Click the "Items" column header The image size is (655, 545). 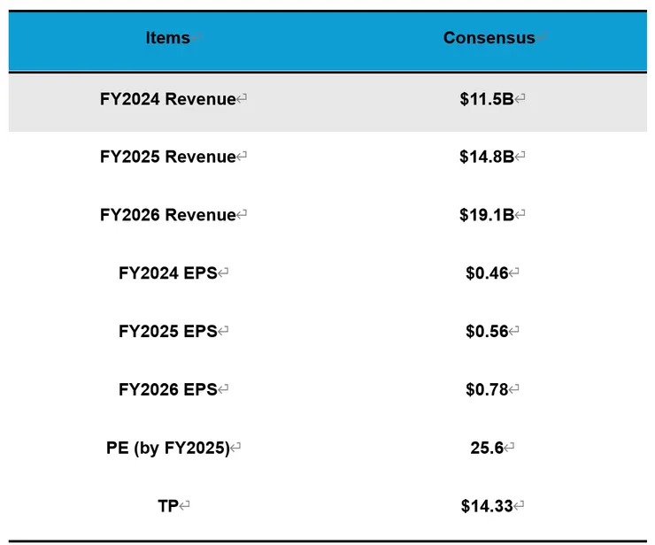168,38
